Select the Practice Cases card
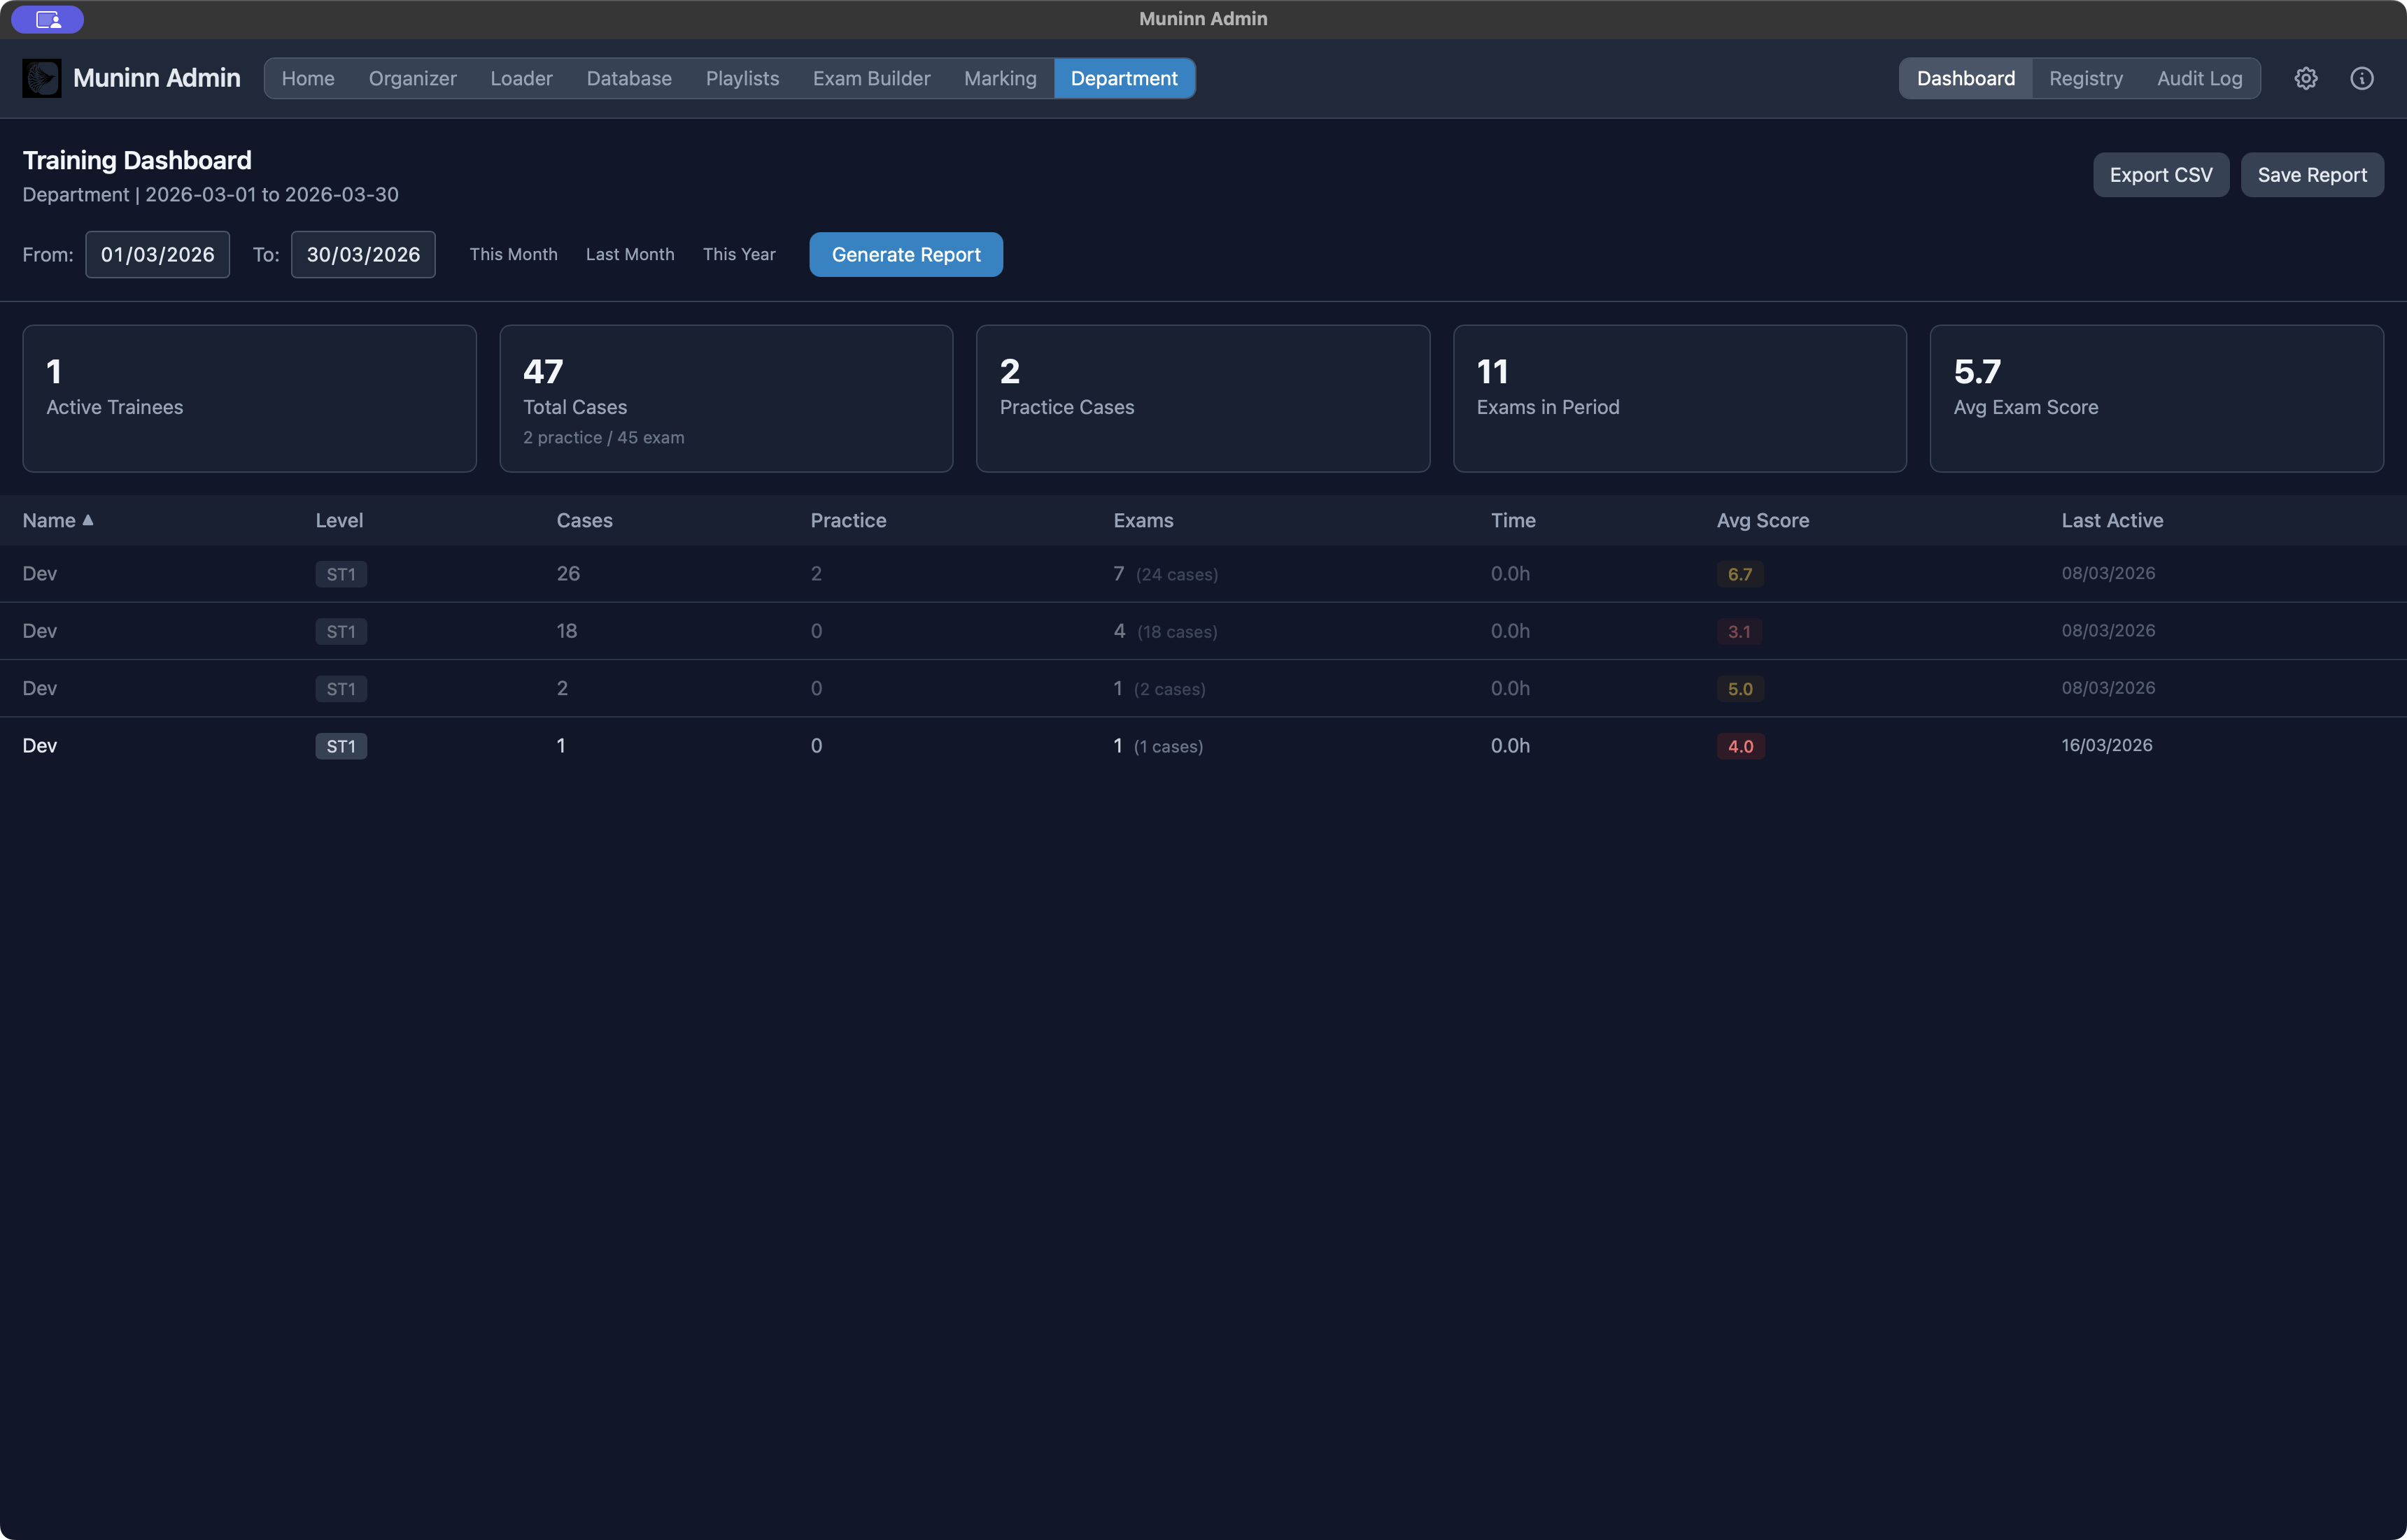The height and width of the screenshot is (1540, 2407). [1203, 398]
